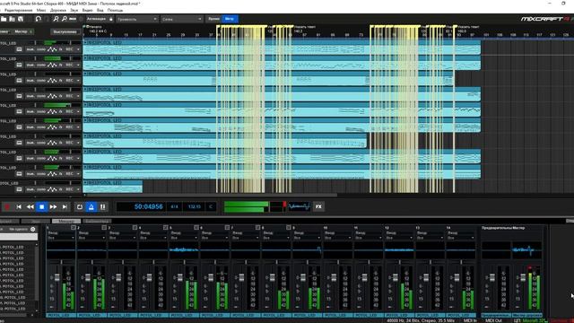Open the master FX button
This screenshot has width=574, height=323.
pos(318,207)
